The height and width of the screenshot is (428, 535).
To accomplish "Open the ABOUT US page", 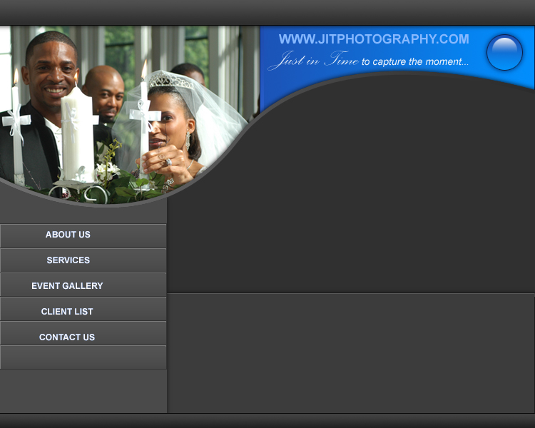I will coord(83,235).
